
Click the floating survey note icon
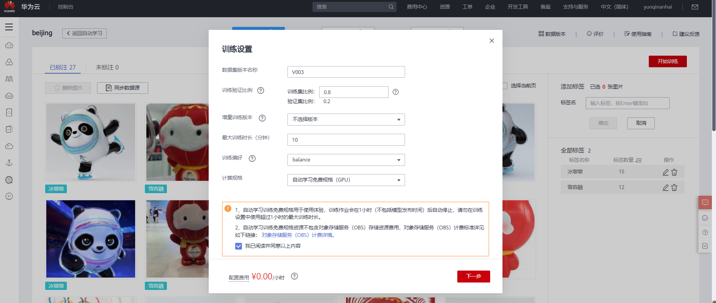705,246
